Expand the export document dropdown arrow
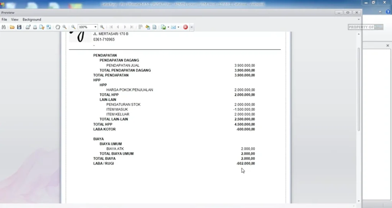This screenshot has height=208, width=392. pos(168,27)
